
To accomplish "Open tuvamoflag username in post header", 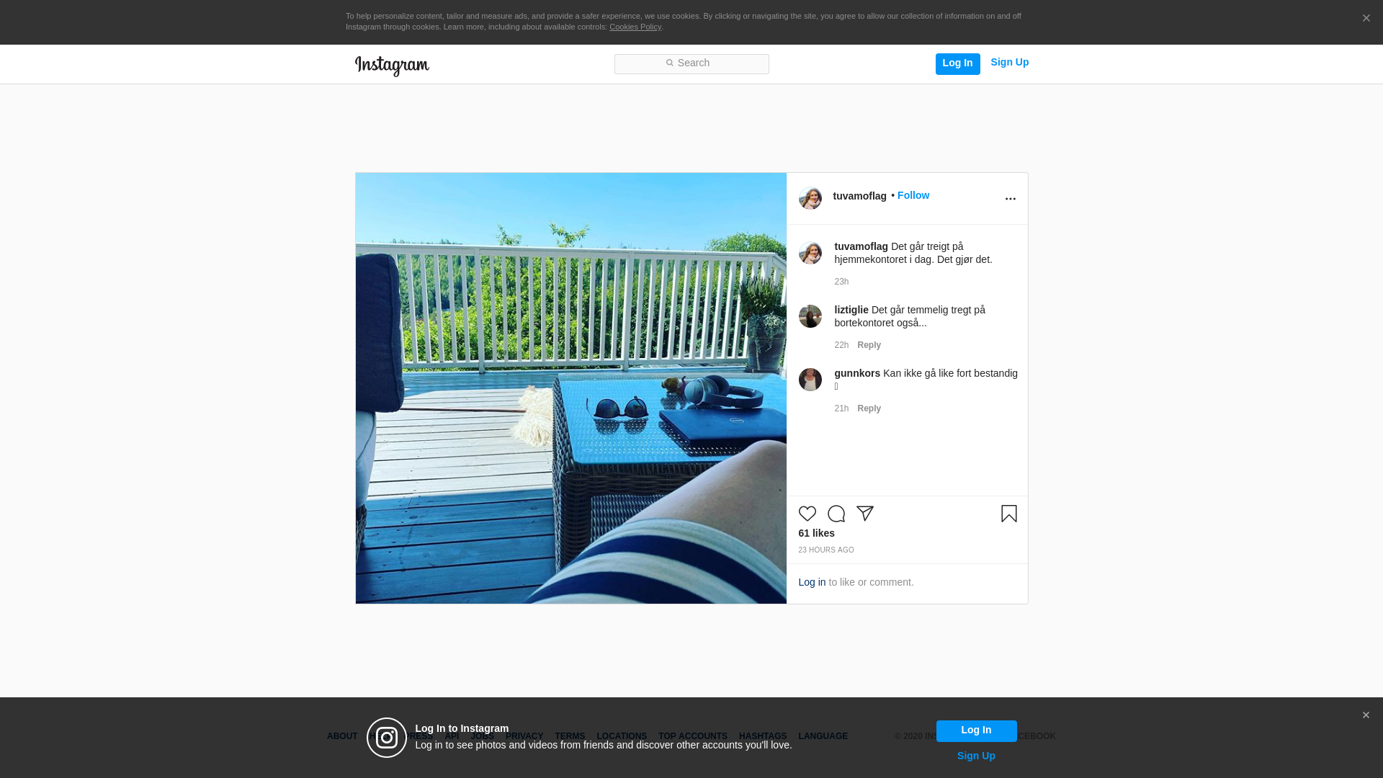I will coord(859,196).
